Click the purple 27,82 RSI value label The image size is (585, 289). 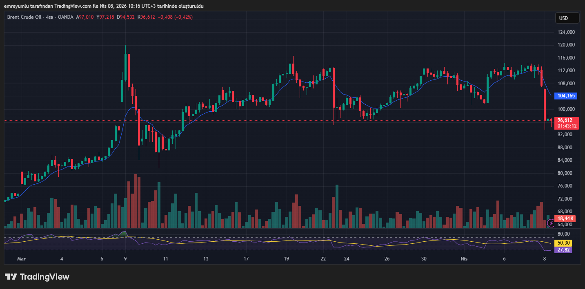563,249
